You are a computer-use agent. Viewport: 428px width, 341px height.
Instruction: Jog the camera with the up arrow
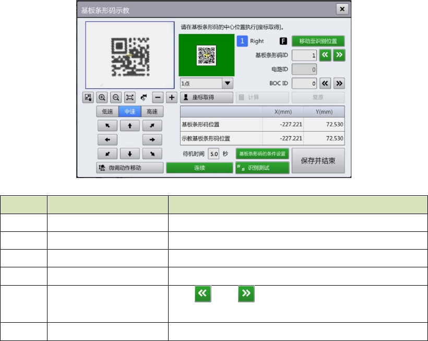click(x=130, y=125)
